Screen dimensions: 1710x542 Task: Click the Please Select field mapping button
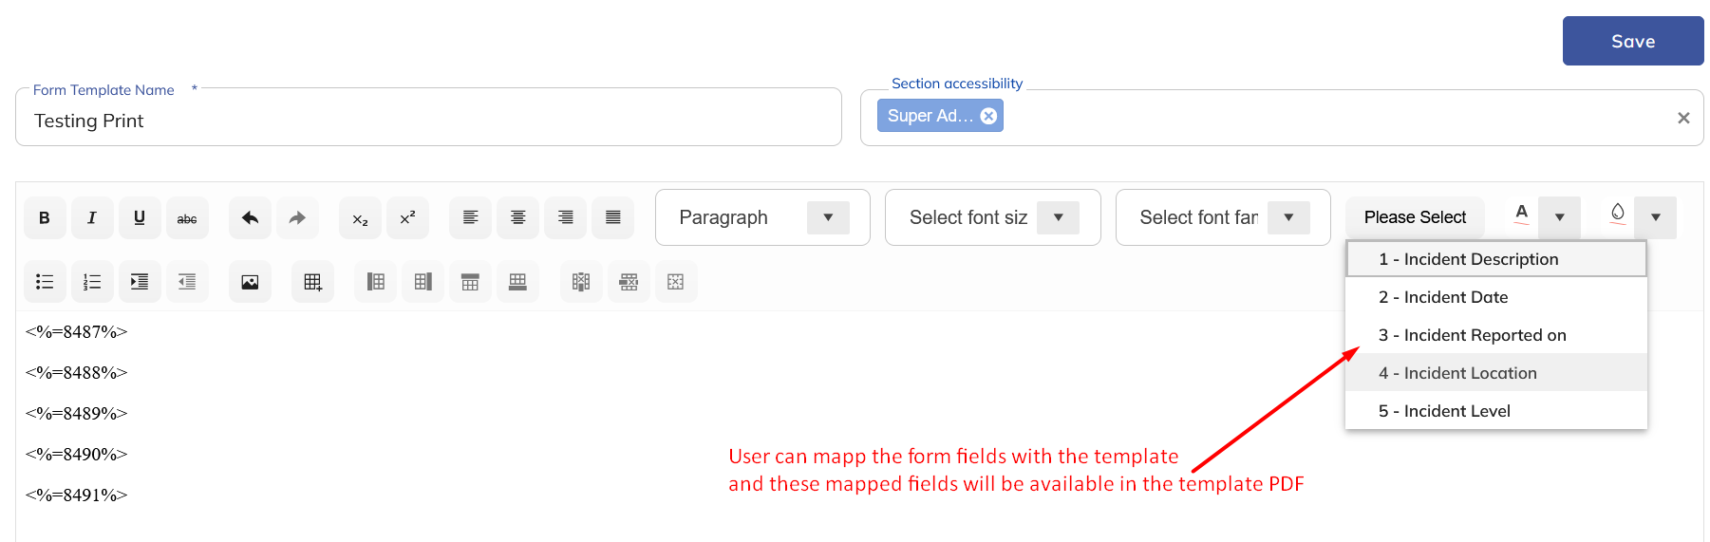pyautogui.click(x=1414, y=217)
